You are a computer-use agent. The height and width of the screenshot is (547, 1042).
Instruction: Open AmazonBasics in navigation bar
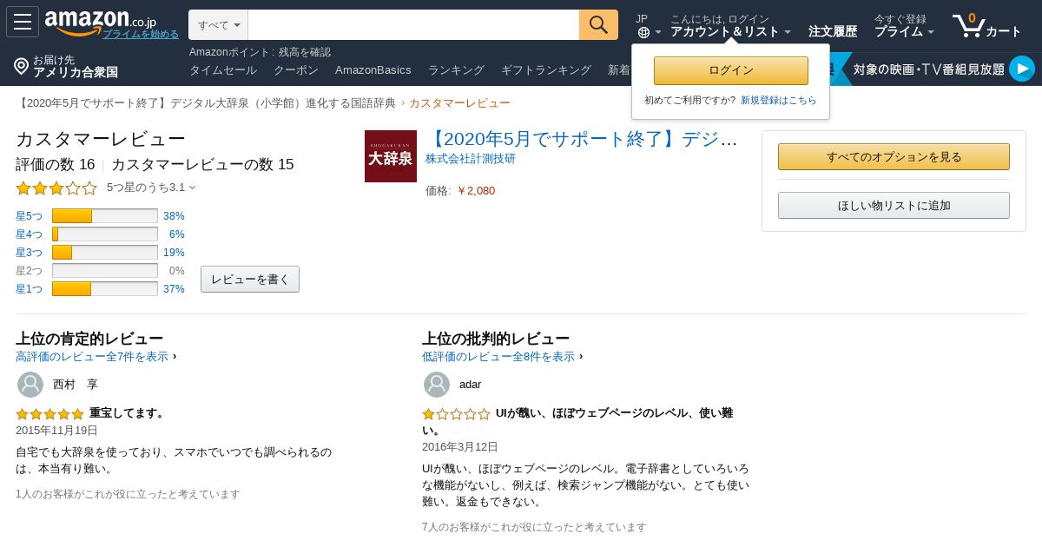click(x=373, y=70)
